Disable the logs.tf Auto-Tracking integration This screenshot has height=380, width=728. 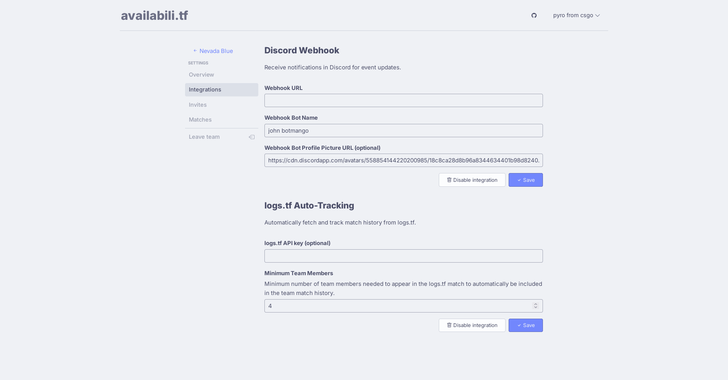(472, 325)
